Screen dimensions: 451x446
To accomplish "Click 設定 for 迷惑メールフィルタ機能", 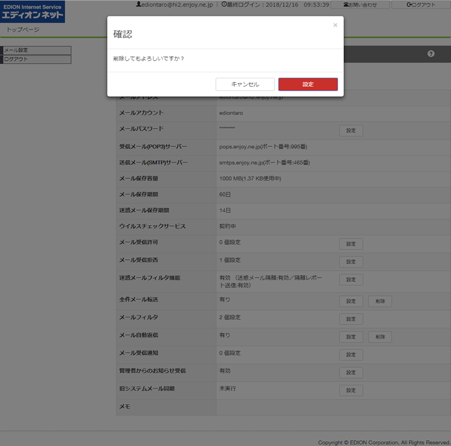I will [350, 279].
